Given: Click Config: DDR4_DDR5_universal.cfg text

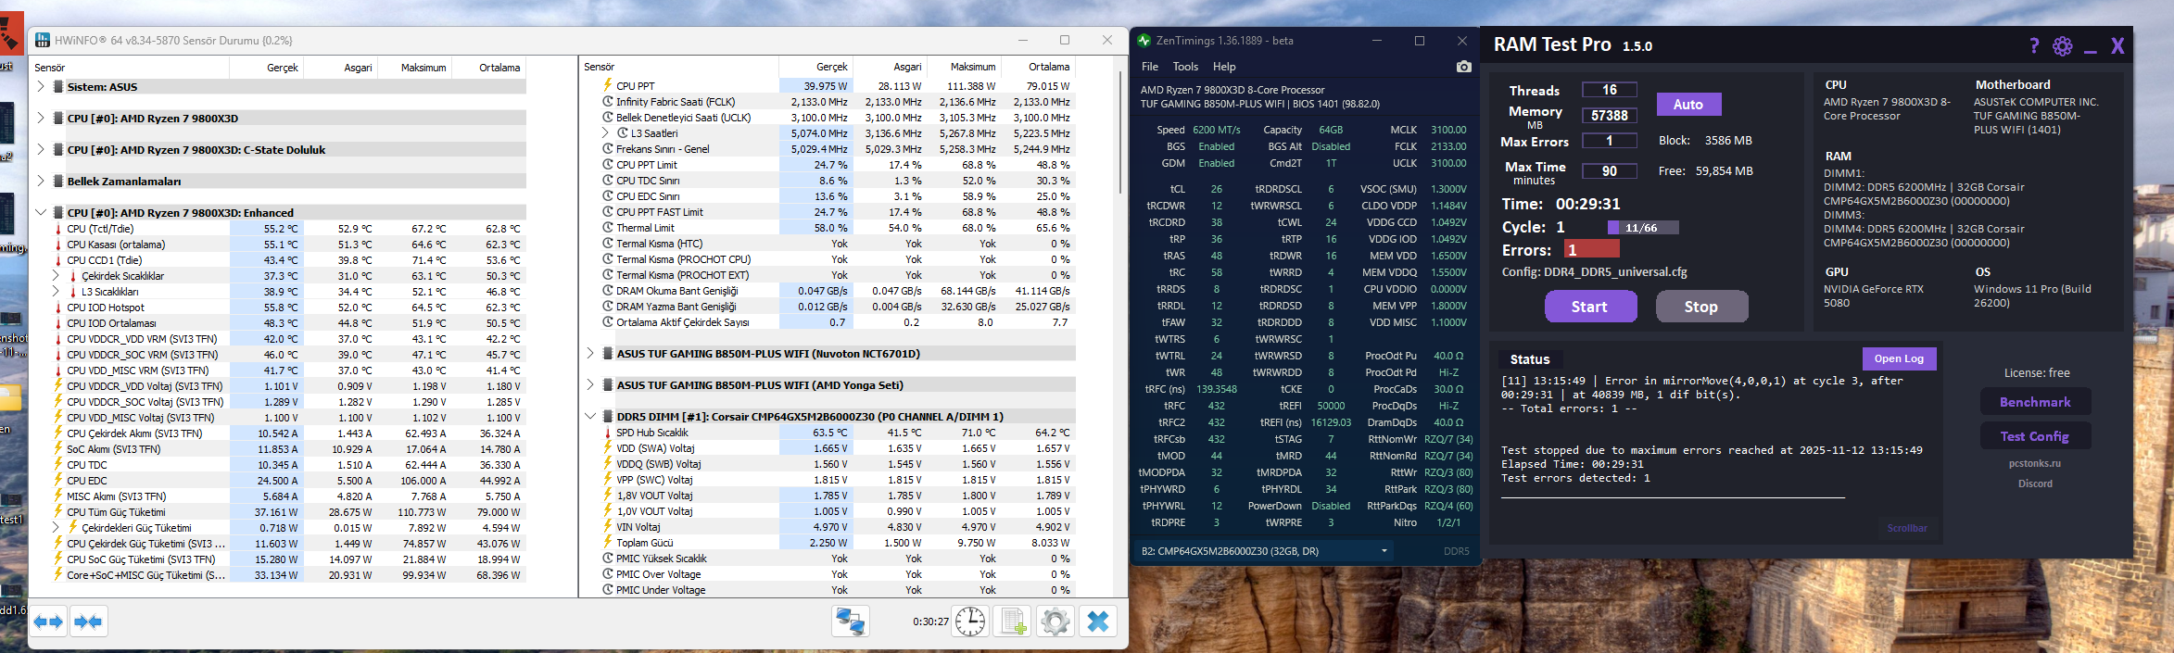Looking at the screenshot, I should tap(1595, 272).
